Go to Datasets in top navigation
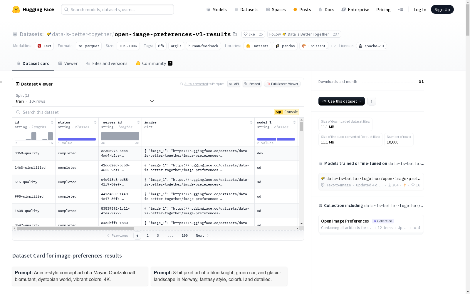The image size is (470, 294). [246, 9]
